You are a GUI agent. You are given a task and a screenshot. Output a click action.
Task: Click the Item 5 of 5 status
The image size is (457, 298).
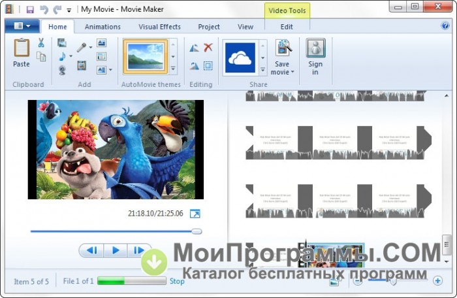tap(31, 282)
